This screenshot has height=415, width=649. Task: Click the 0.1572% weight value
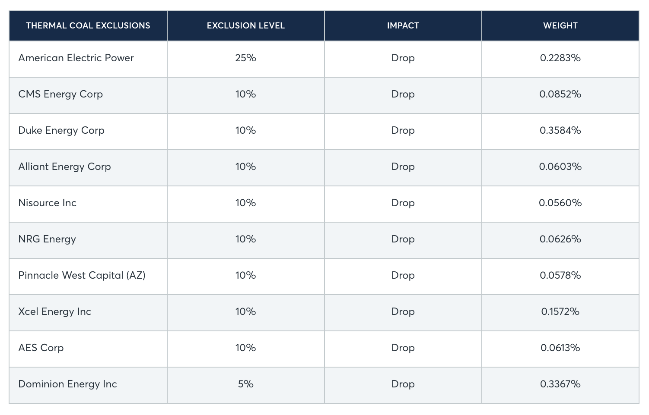[x=560, y=312]
